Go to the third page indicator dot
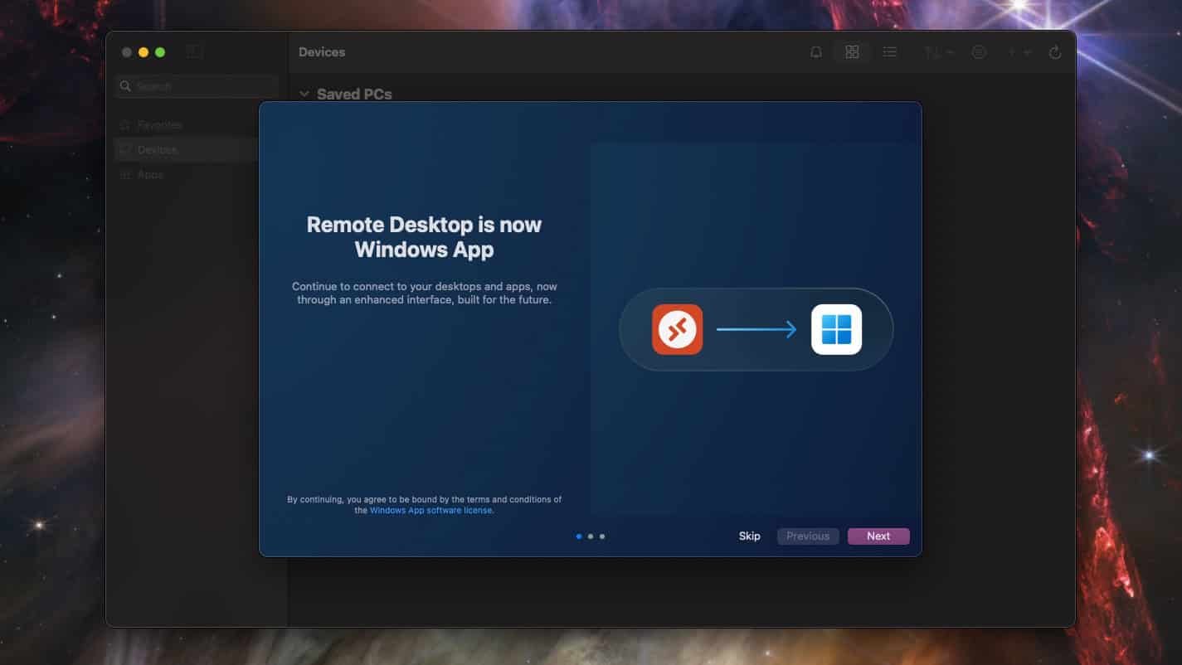Image resolution: width=1182 pixels, height=665 pixels. [x=602, y=536]
